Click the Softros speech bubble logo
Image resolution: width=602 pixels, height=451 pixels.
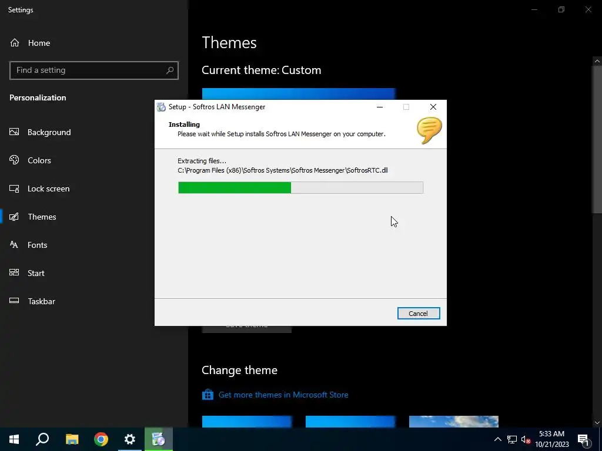coord(429,130)
